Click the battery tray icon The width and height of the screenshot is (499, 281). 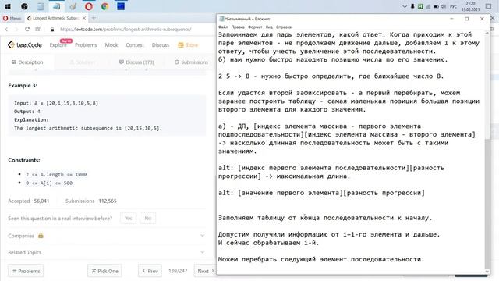pos(437,6)
